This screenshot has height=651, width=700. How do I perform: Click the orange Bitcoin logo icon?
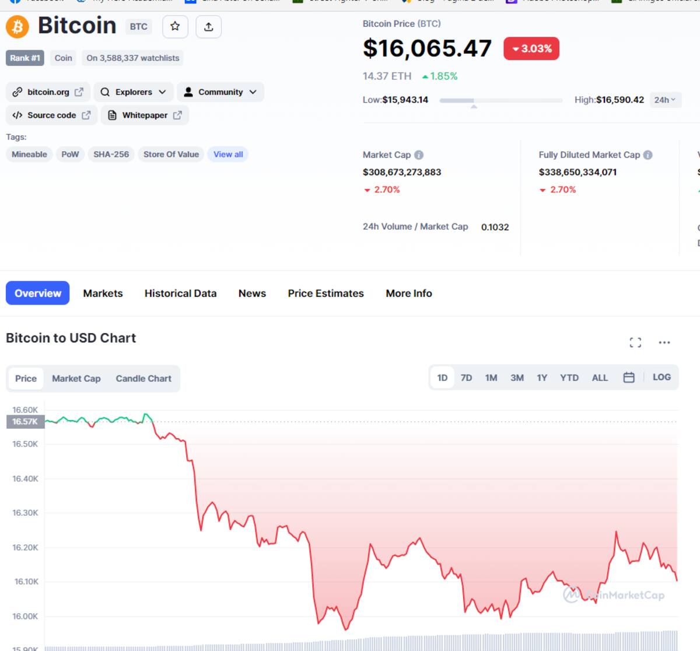pyautogui.click(x=17, y=27)
